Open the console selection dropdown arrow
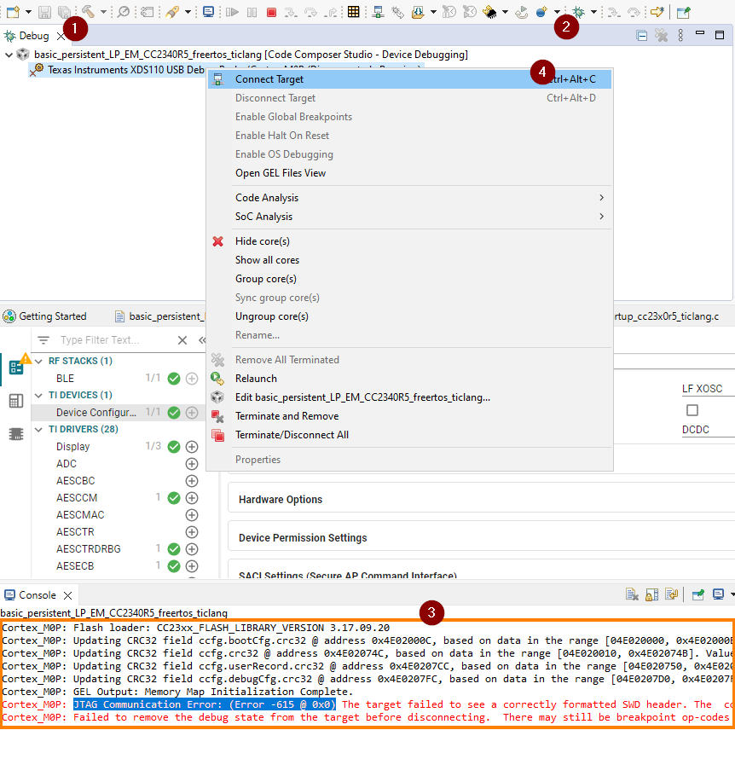This screenshot has width=735, height=759. coord(731,594)
